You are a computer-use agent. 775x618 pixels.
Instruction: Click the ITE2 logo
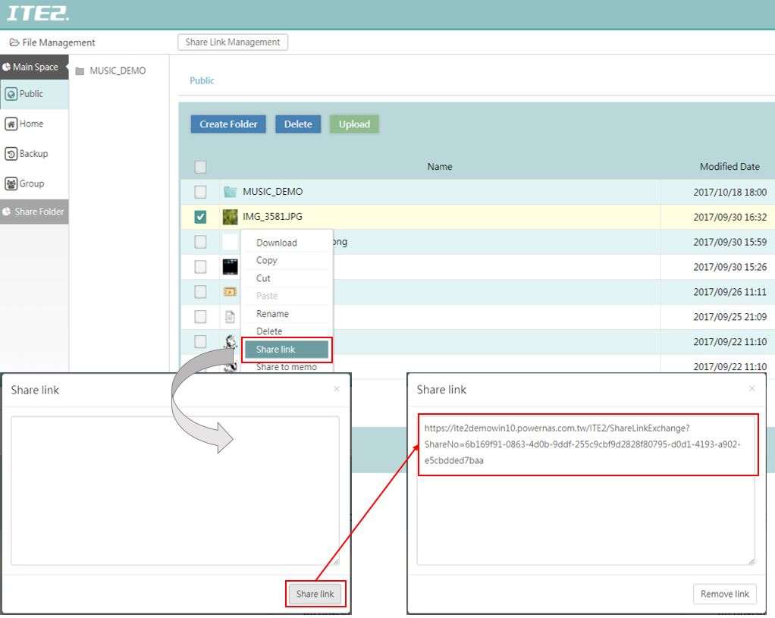pyautogui.click(x=37, y=13)
